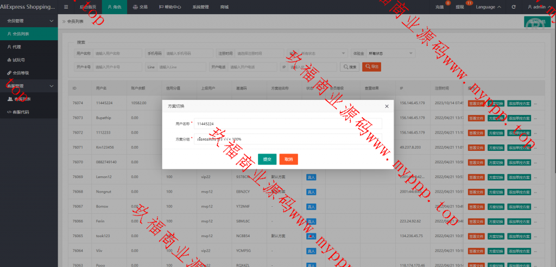556x267 pixels.
Task: Click the refresh icon in top bar
Action: pyautogui.click(x=514, y=7)
